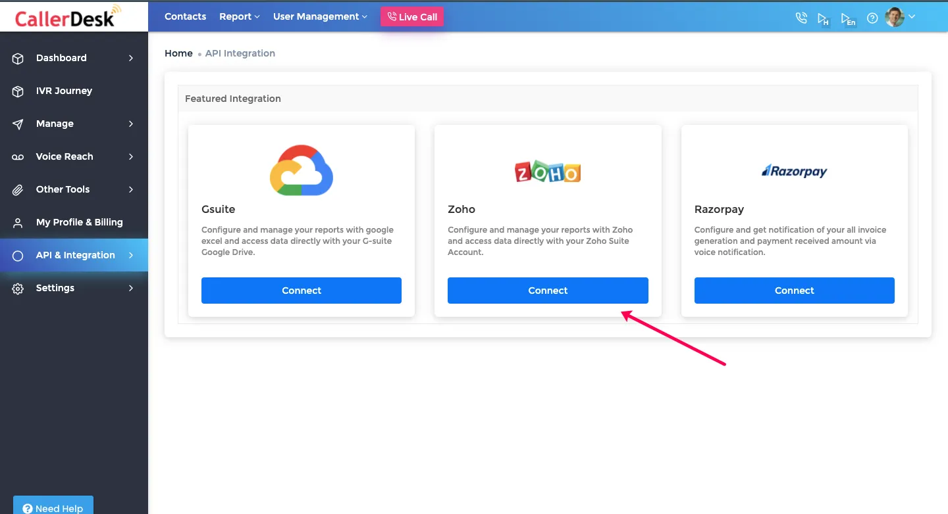The width and height of the screenshot is (948, 514).
Task: Click the My Profile person icon
Action: [18, 223]
